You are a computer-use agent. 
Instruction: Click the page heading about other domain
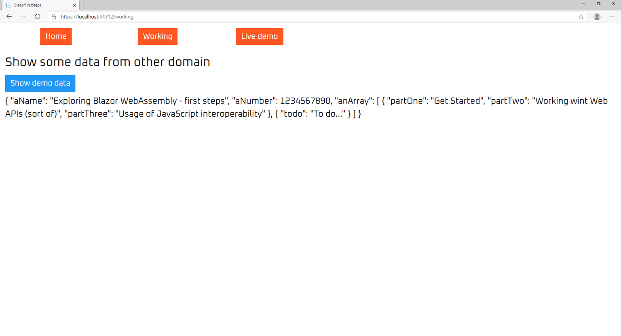click(x=108, y=62)
